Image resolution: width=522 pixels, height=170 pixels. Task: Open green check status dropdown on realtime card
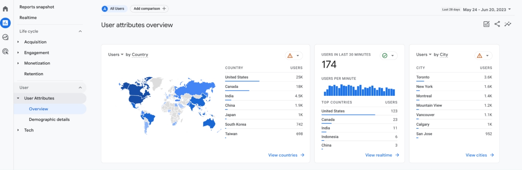point(389,56)
